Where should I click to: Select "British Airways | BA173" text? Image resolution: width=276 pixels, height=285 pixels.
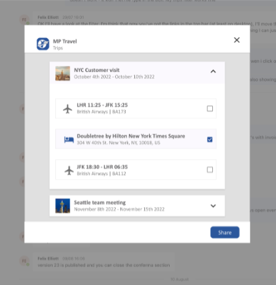point(101,112)
